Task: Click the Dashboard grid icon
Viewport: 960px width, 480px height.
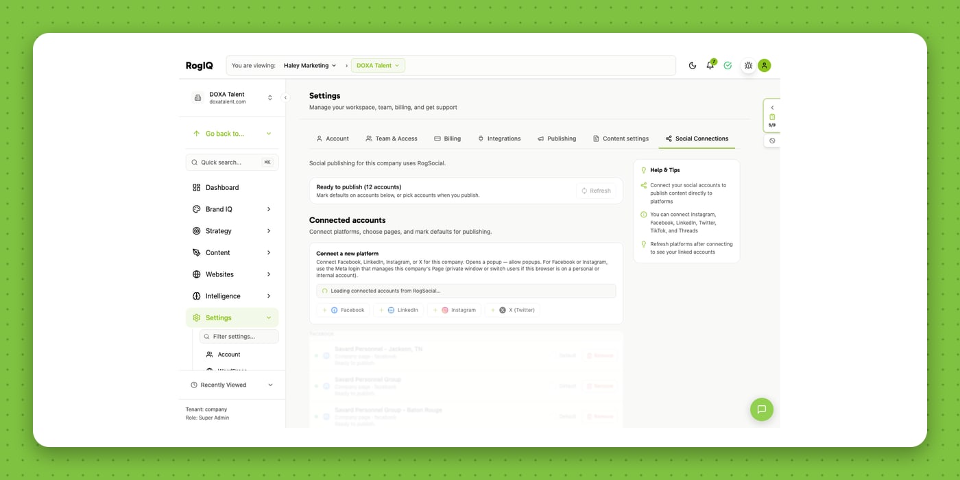Action: tap(197, 187)
